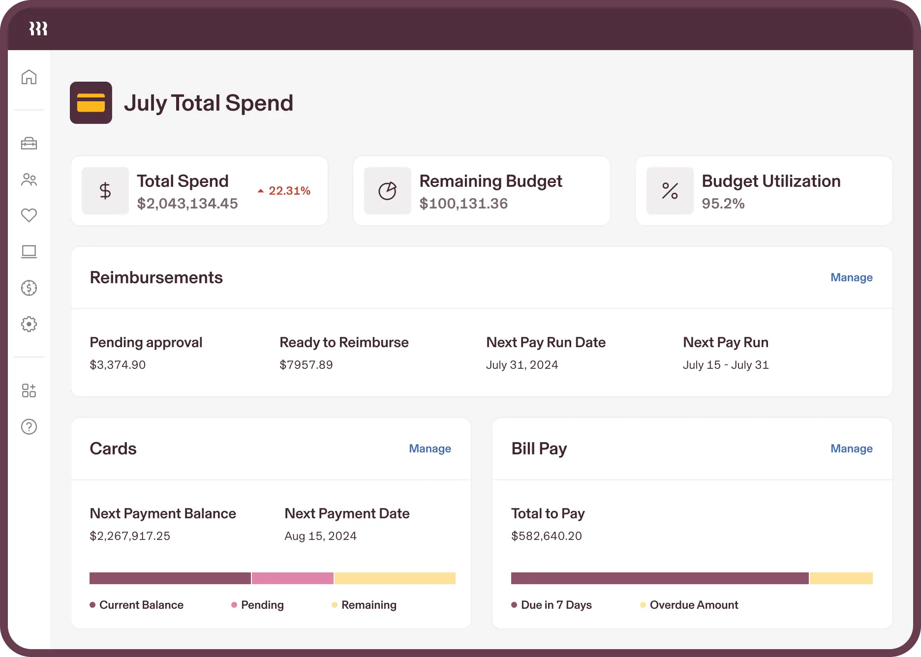Open the briefcase company section in sidebar
This screenshot has height=657, width=921.
[30, 143]
